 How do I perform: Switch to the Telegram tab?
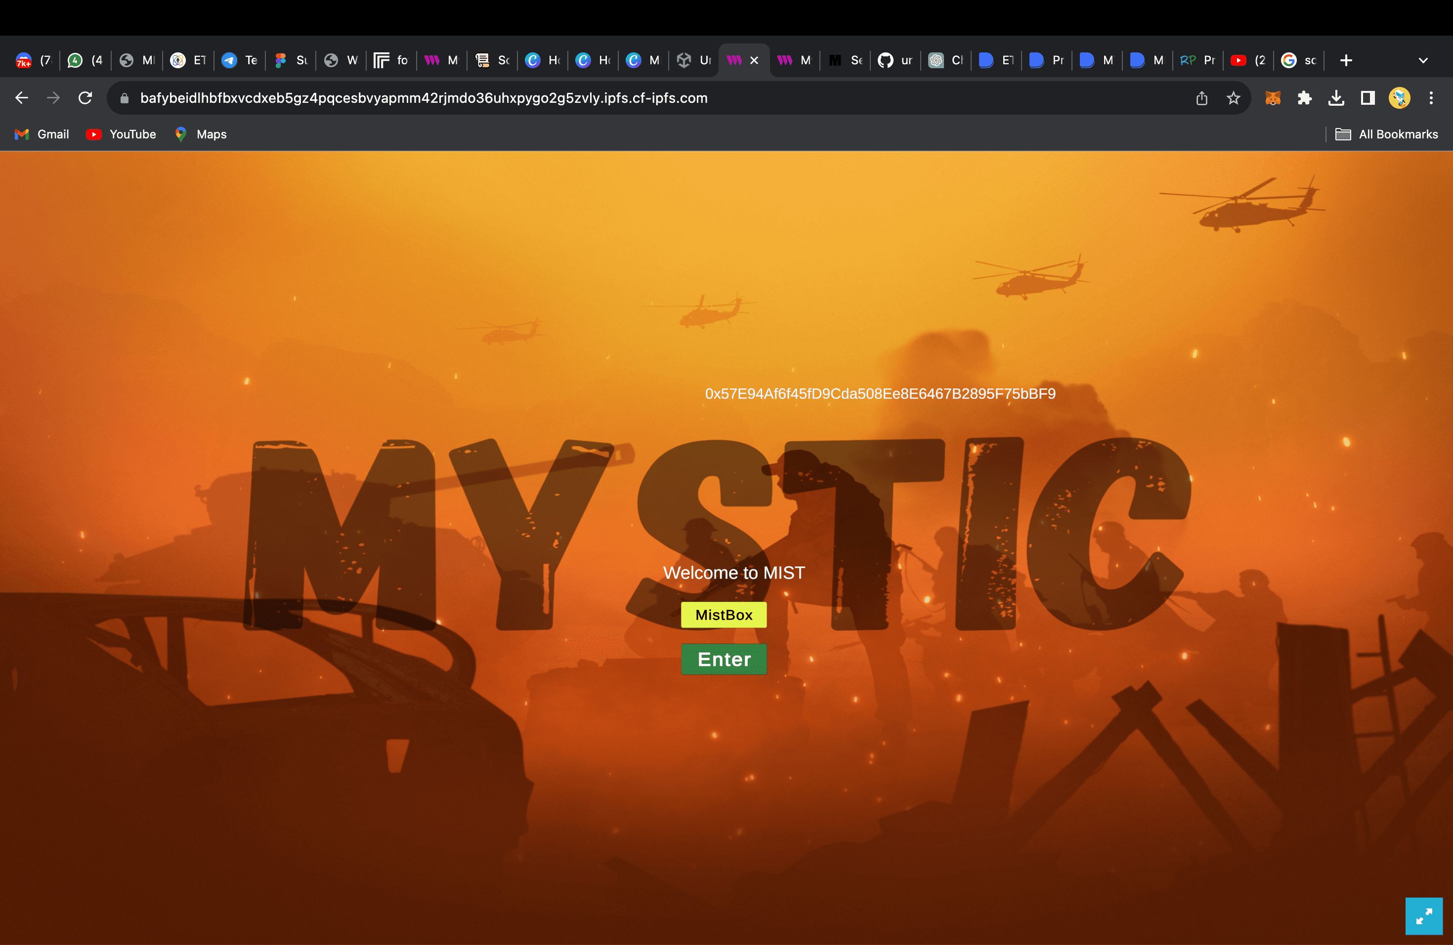coord(239,60)
